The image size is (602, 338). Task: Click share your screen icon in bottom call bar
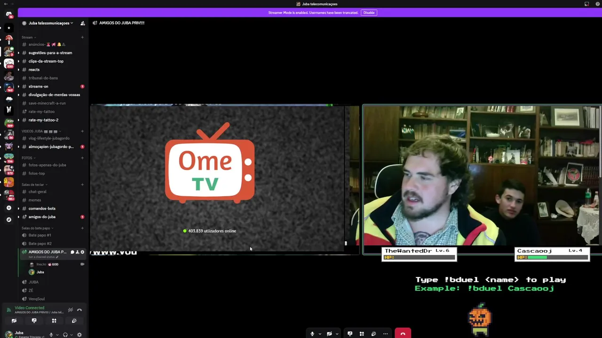tap(350, 334)
